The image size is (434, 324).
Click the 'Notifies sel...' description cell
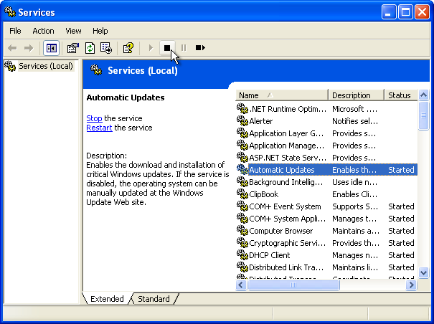[x=355, y=121]
